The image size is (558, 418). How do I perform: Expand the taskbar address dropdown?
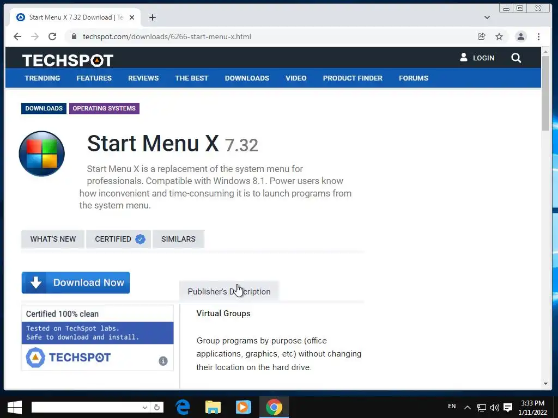[x=144, y=407]
